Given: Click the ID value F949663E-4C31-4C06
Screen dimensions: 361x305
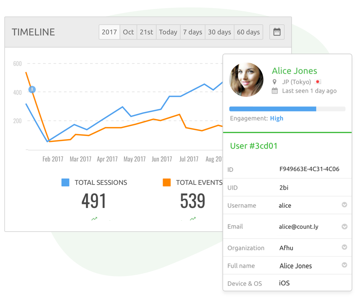Looking at the screenshot, I should coord(309,169).
